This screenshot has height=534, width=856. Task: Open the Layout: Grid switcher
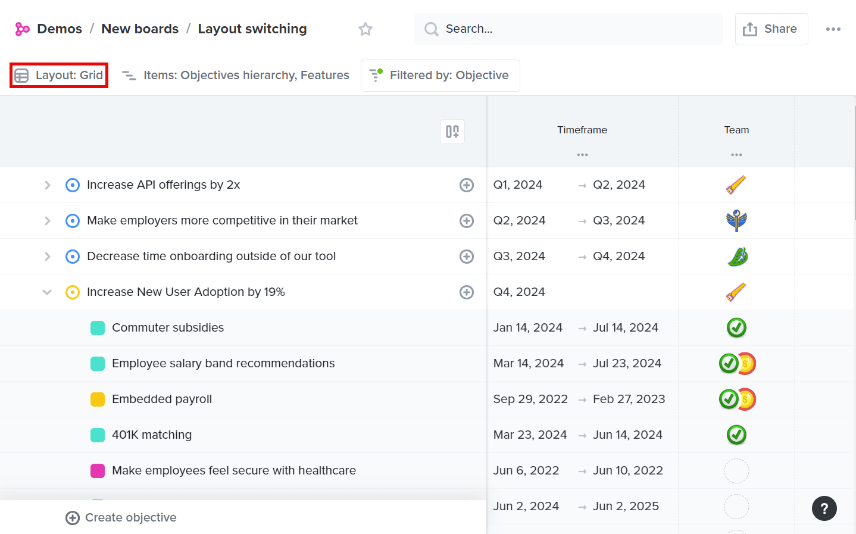tap(59, 76)
